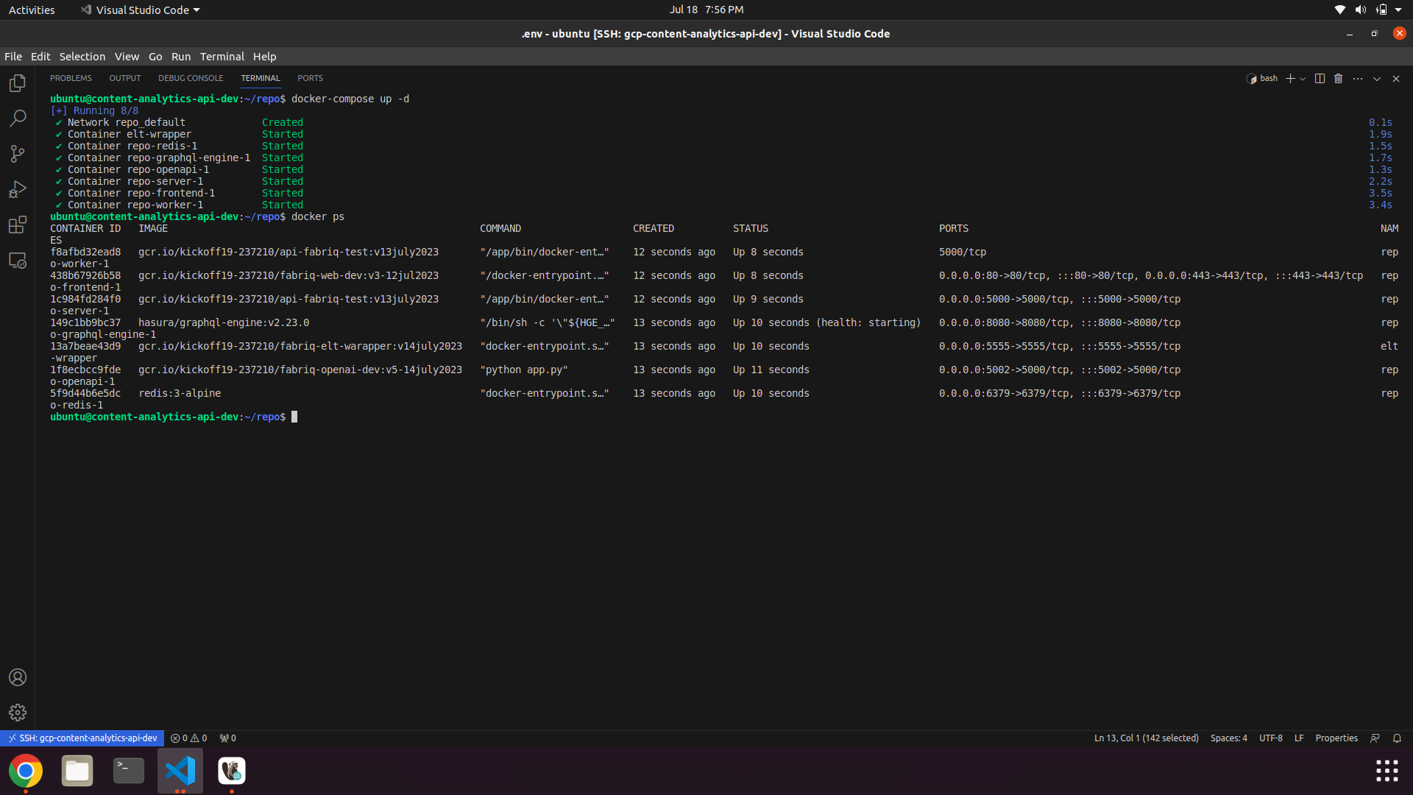Screen dimensions: 1413x795
Task: Open the Terminal menu
Action: [222, 57]
